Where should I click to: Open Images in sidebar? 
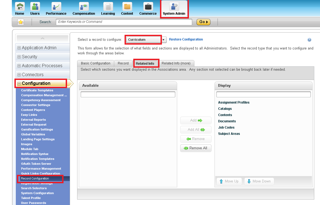(x=27, y=144)
